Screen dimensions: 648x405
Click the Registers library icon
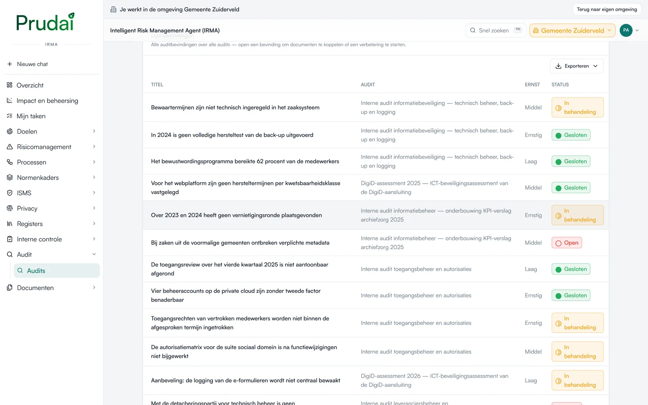[x=9, y=224]
